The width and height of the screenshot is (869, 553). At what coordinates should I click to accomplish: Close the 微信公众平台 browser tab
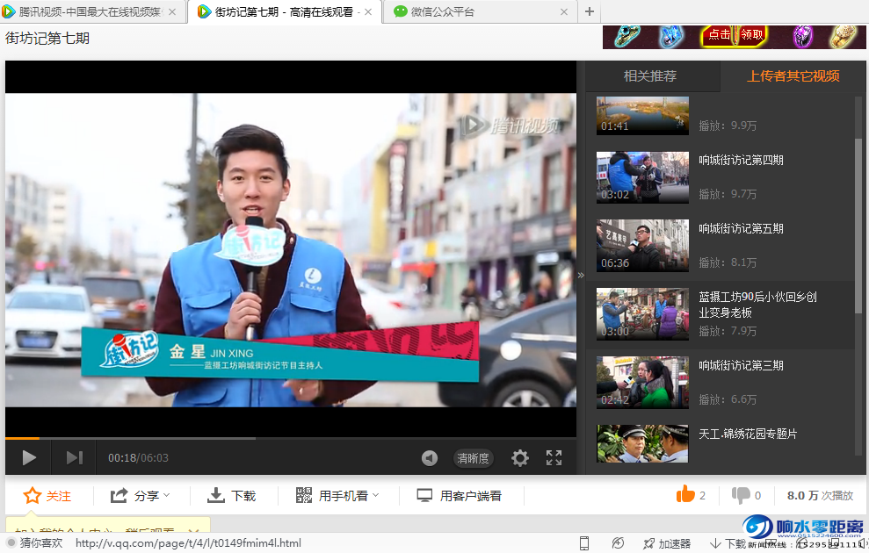563,11
